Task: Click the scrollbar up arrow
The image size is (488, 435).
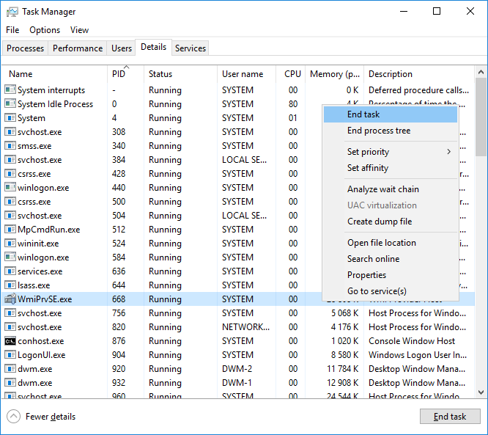Action: click(x=481, y=73)
